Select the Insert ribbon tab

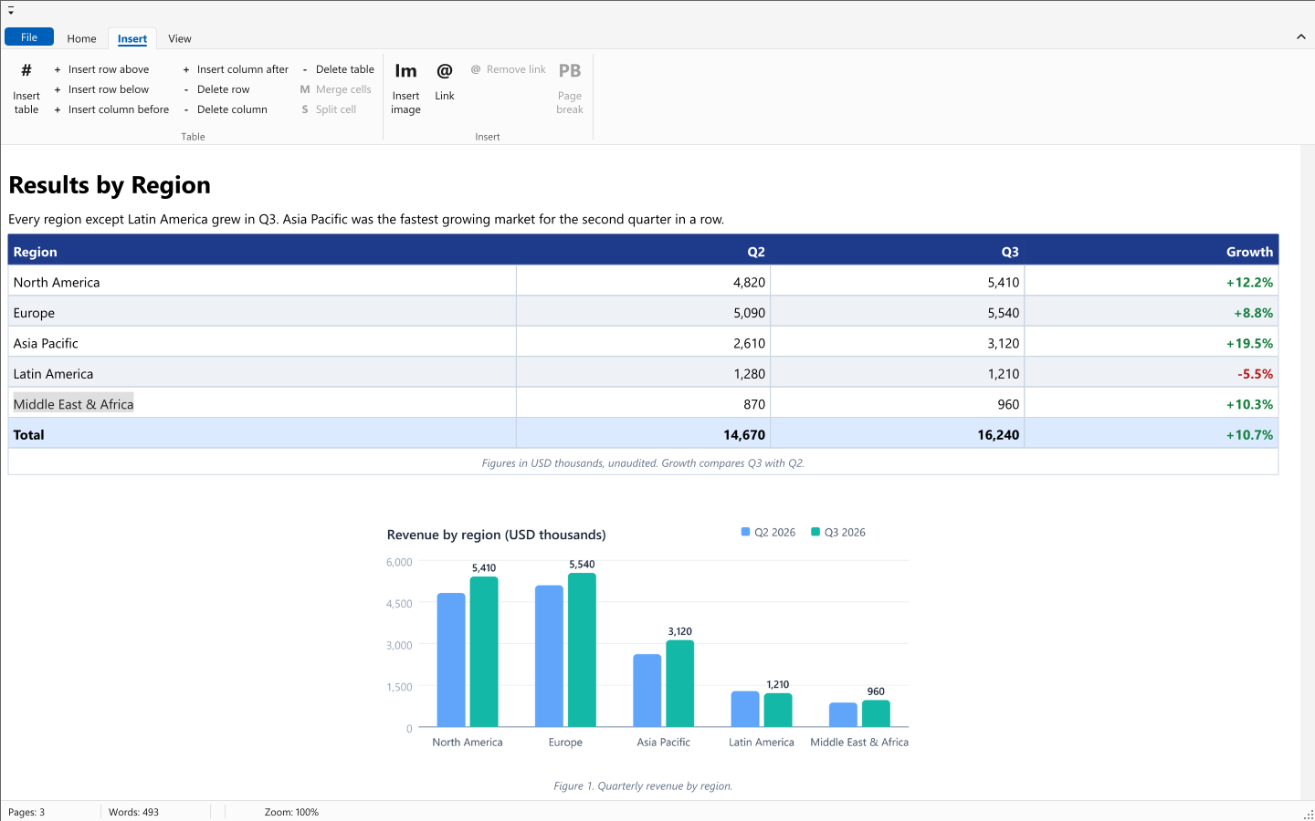[132, 38]
